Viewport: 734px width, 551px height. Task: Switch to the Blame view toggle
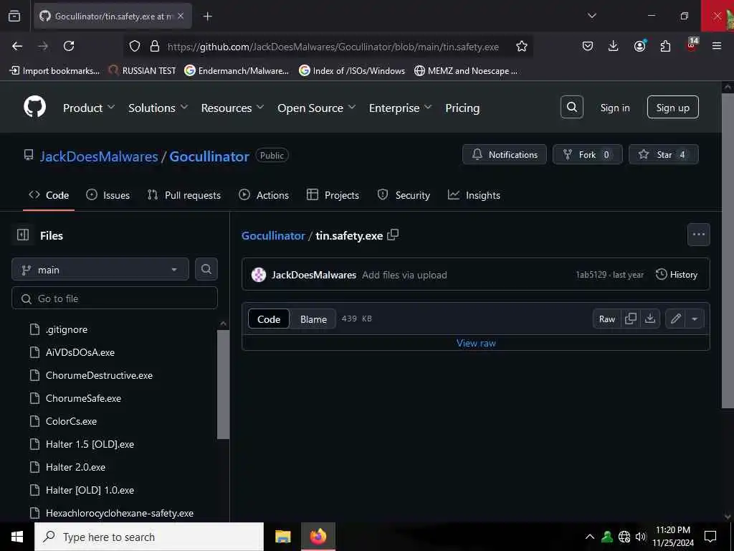[313, 319]
